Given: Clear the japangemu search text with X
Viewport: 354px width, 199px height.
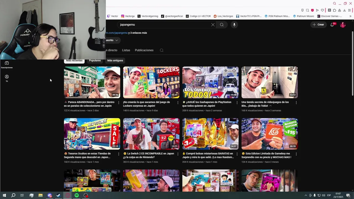Looking at the screenshot, I should (x=213, y=25).
